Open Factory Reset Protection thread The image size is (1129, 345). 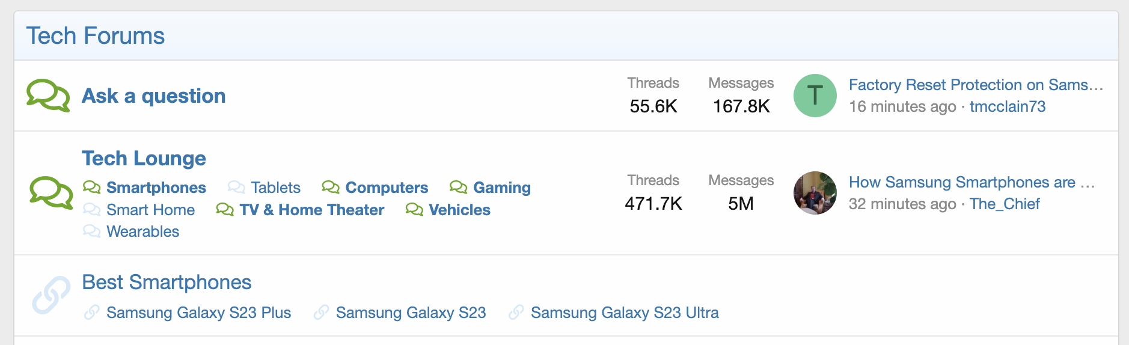[976, 85]
